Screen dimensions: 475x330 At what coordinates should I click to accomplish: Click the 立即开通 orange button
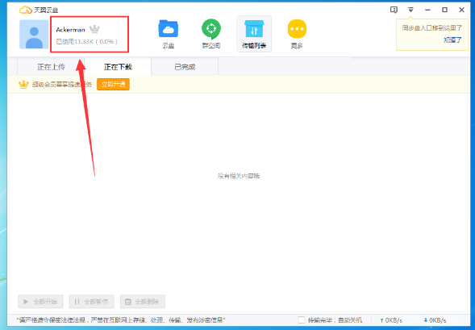113,84
